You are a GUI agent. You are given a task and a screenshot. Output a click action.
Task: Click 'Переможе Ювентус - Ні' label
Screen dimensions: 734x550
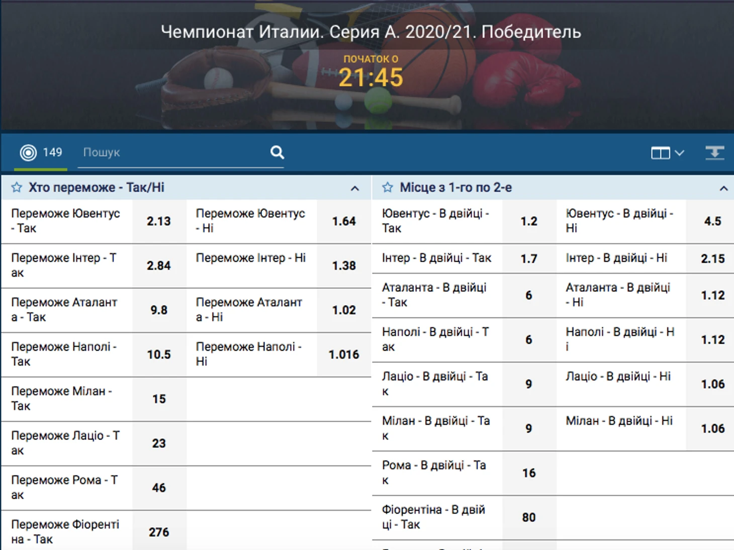250,221
